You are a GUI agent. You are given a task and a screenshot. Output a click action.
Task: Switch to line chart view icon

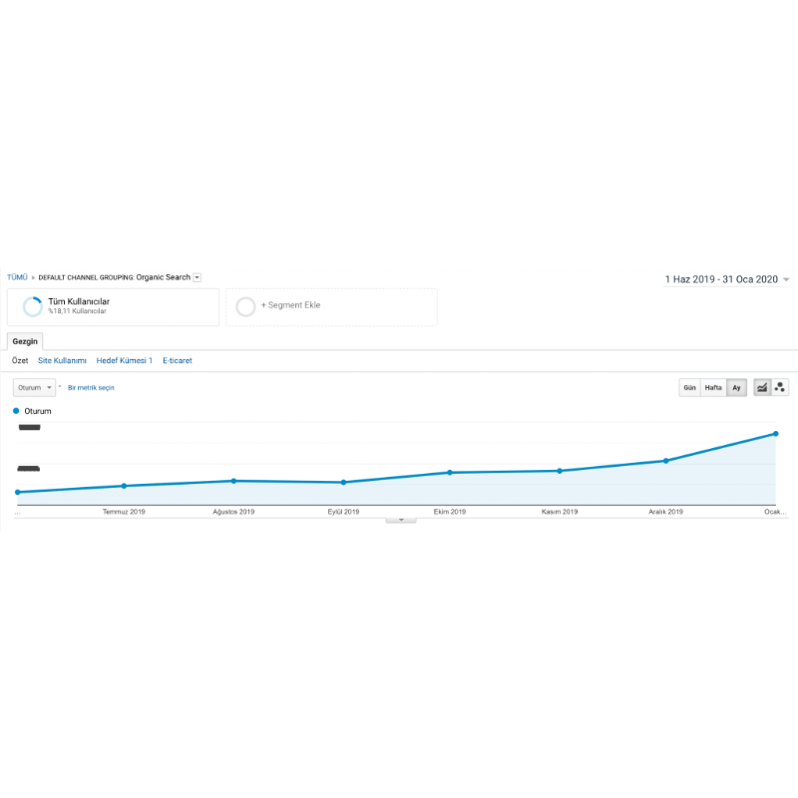pyautogui.click(x=762, y=387)
